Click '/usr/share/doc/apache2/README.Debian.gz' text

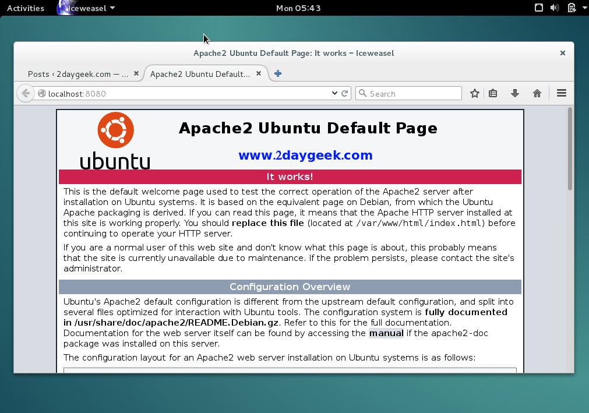tap(176, 323)
